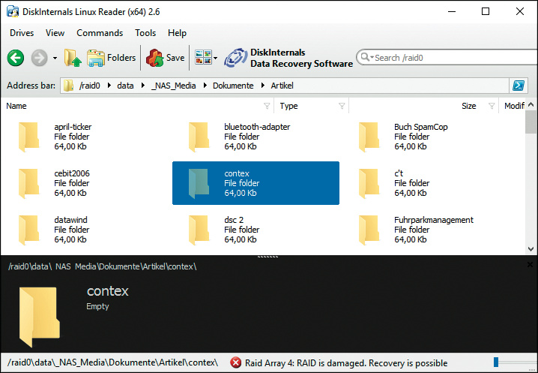Open the Type column filter dropdown
This screenshot has height=373, width=538.
342,106
